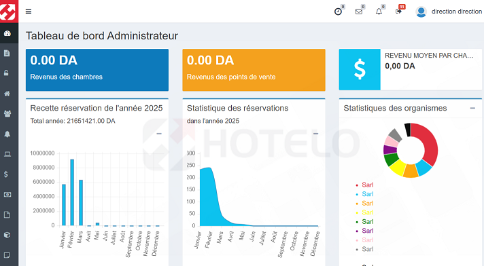Open the blank file sidebar icon

[x=7, y=215]
